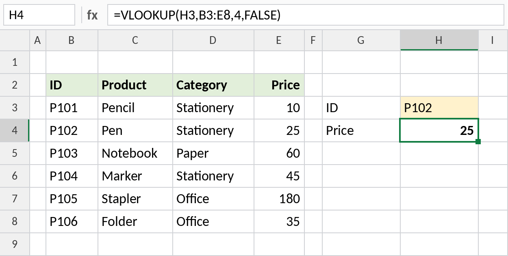Click the ID label in column G
The width and height of the screenshot is (508, 256).
coord(361,108)
